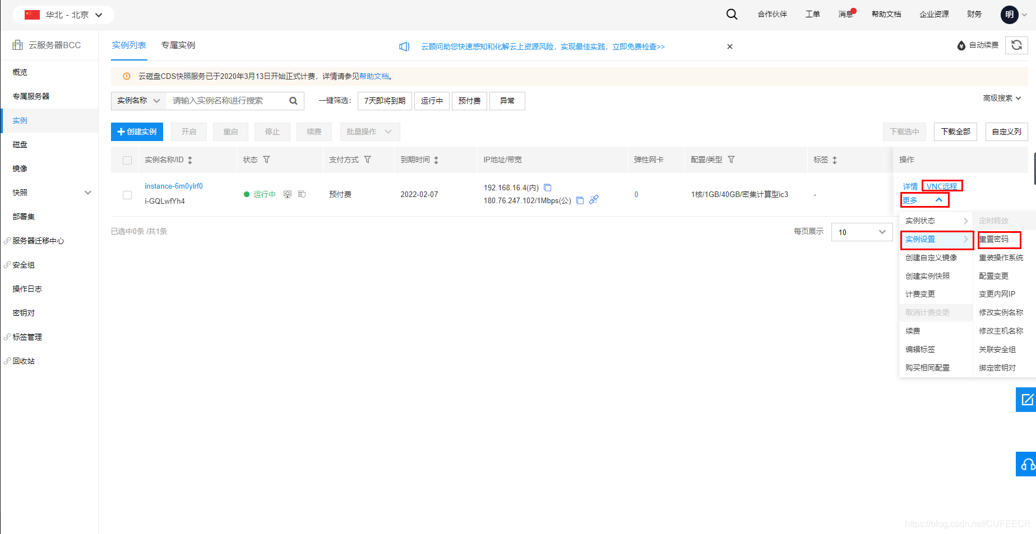This screenshot has width=1036, height=534.
Task: Expand the 快照 sidebar section
Action: click(x=88, y=193)
